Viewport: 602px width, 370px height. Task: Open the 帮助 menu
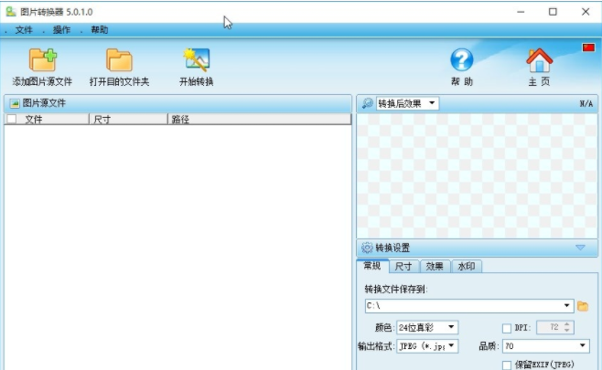pyautogui.click(x=100, y=30)
